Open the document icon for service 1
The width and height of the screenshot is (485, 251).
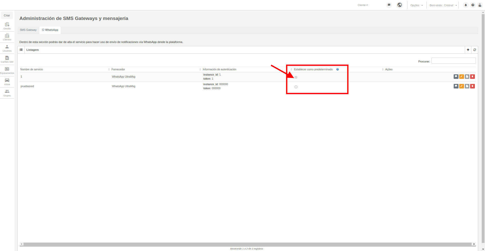coord(467,77)
